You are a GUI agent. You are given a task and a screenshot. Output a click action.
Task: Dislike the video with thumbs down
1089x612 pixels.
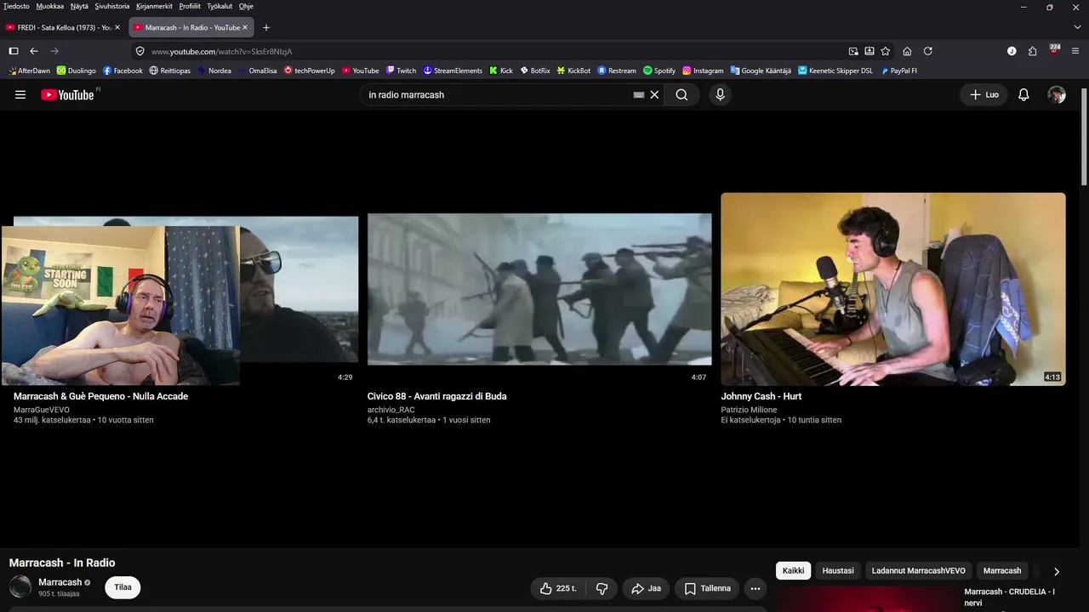[602, 588]
